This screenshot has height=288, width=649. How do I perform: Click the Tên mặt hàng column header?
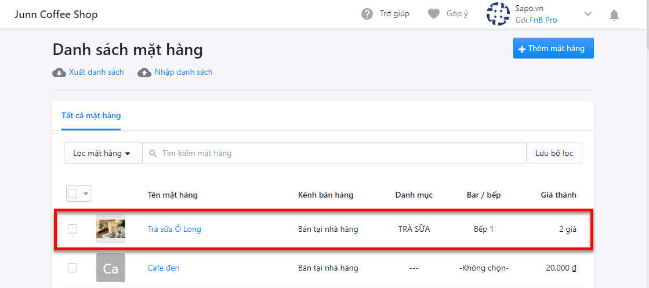coord(173,195)
